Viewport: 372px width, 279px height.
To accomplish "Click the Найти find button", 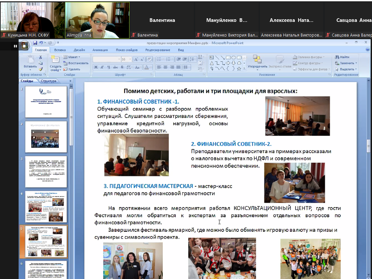I will [342, 57].
